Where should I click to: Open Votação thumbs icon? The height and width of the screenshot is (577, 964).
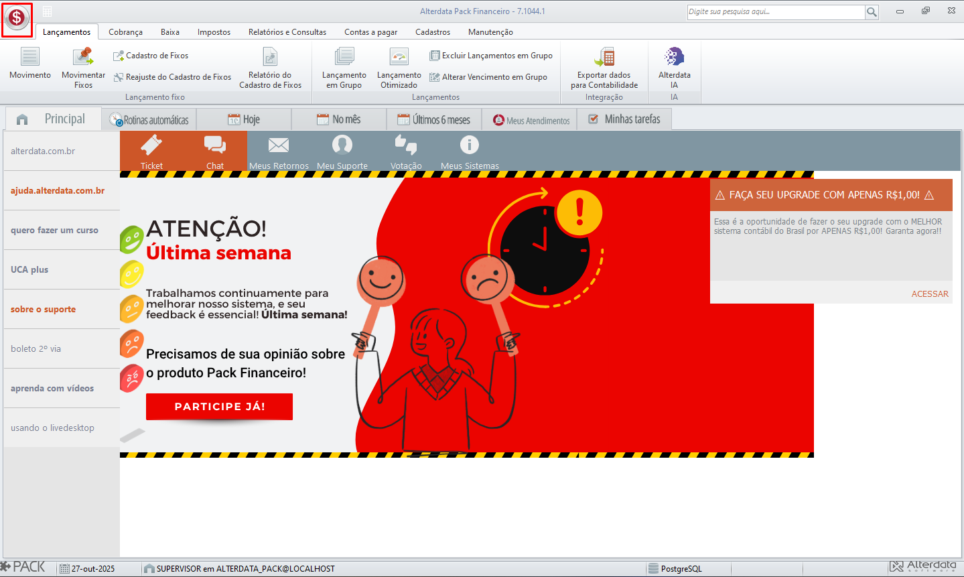click(x=406, y=151)
